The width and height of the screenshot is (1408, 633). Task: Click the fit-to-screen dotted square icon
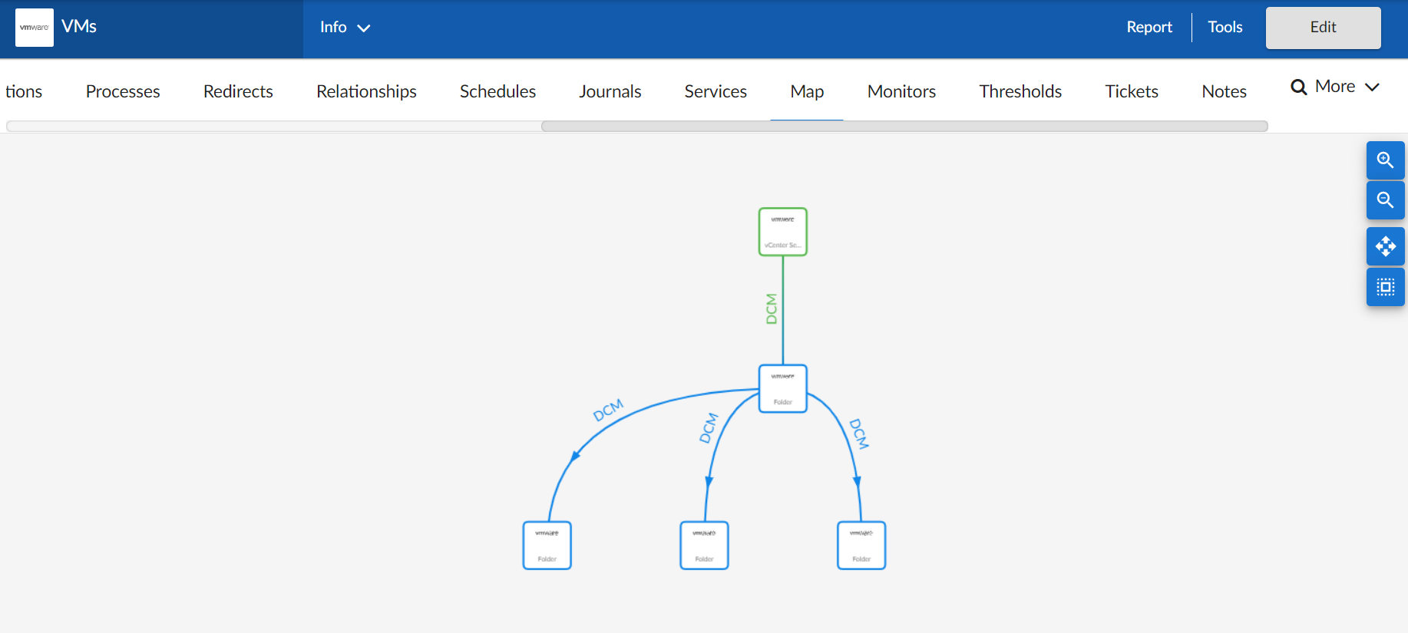click(1385, 287)
